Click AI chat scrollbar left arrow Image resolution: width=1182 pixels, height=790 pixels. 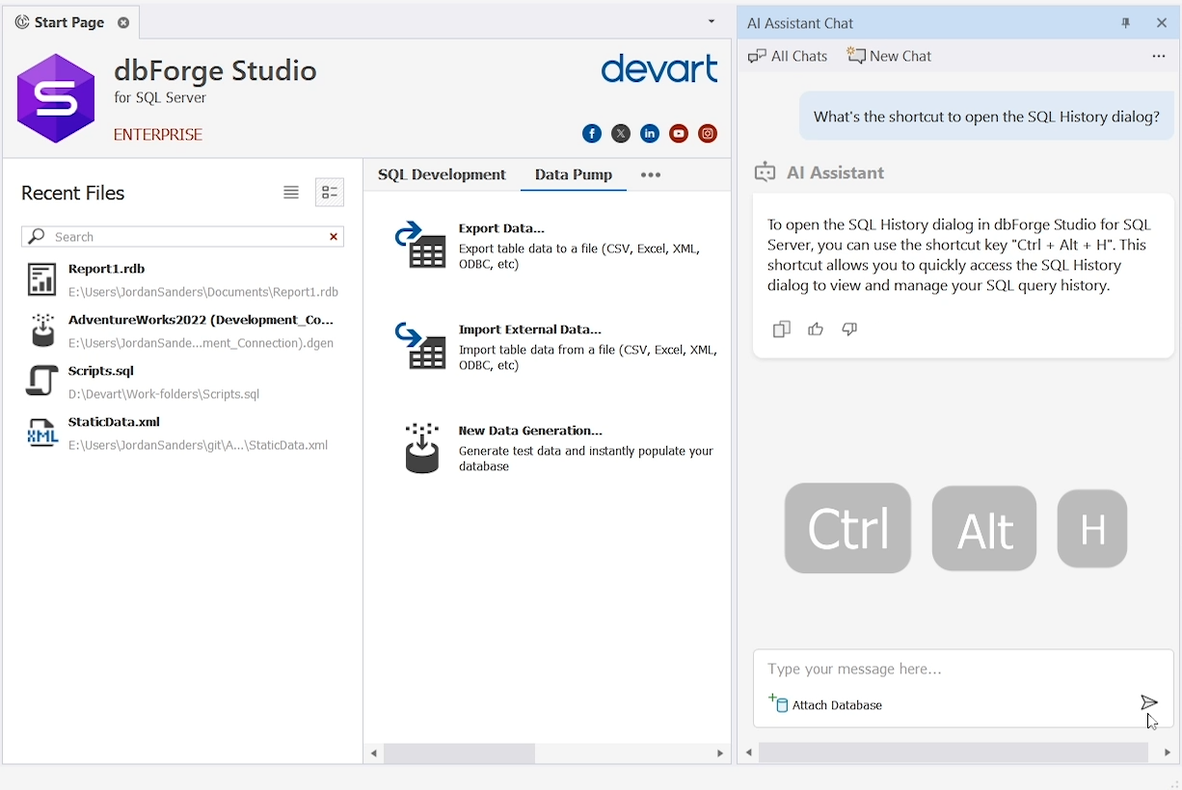click(749, 752)
